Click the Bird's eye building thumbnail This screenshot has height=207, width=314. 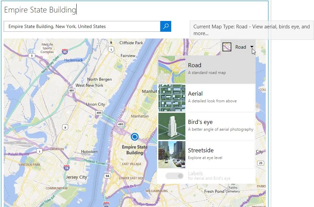pyautogui.click(x=172, y=126)
